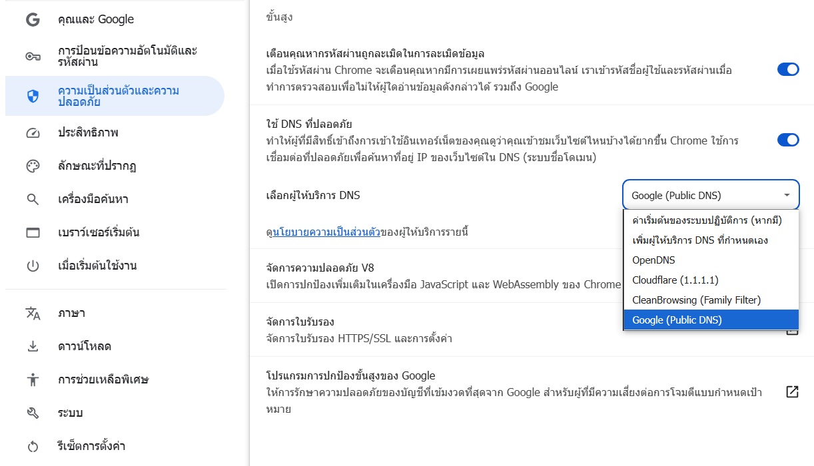This screenshot has height=466, width=814.
Task: Click the speedometer performance icon
Action: [x=33, y=132]
